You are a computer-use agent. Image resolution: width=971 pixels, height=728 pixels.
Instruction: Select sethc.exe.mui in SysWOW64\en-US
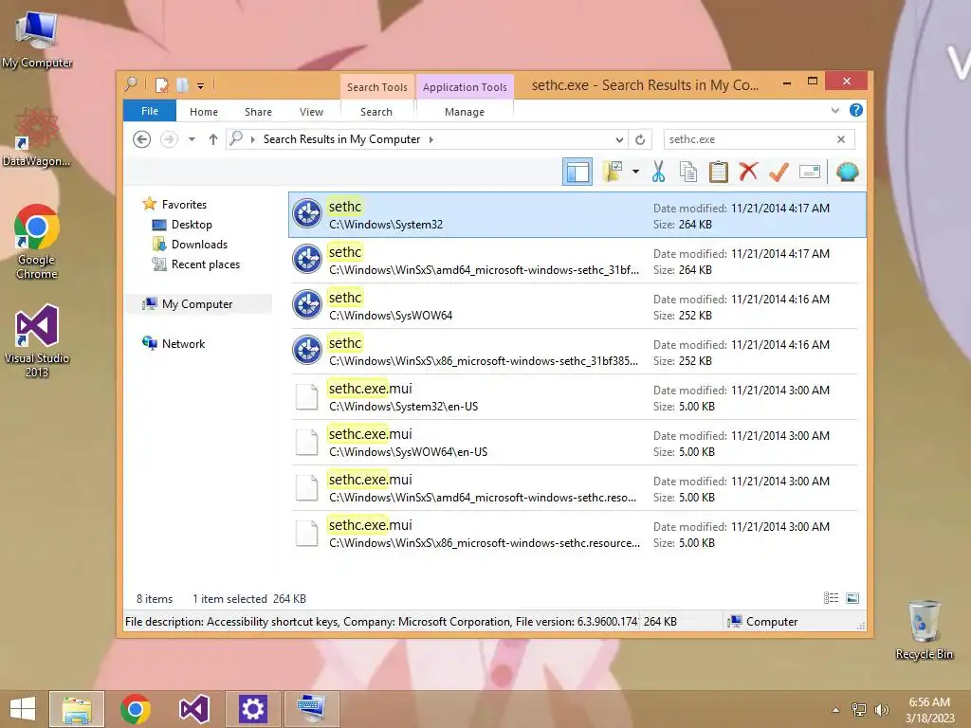[577, 443]
